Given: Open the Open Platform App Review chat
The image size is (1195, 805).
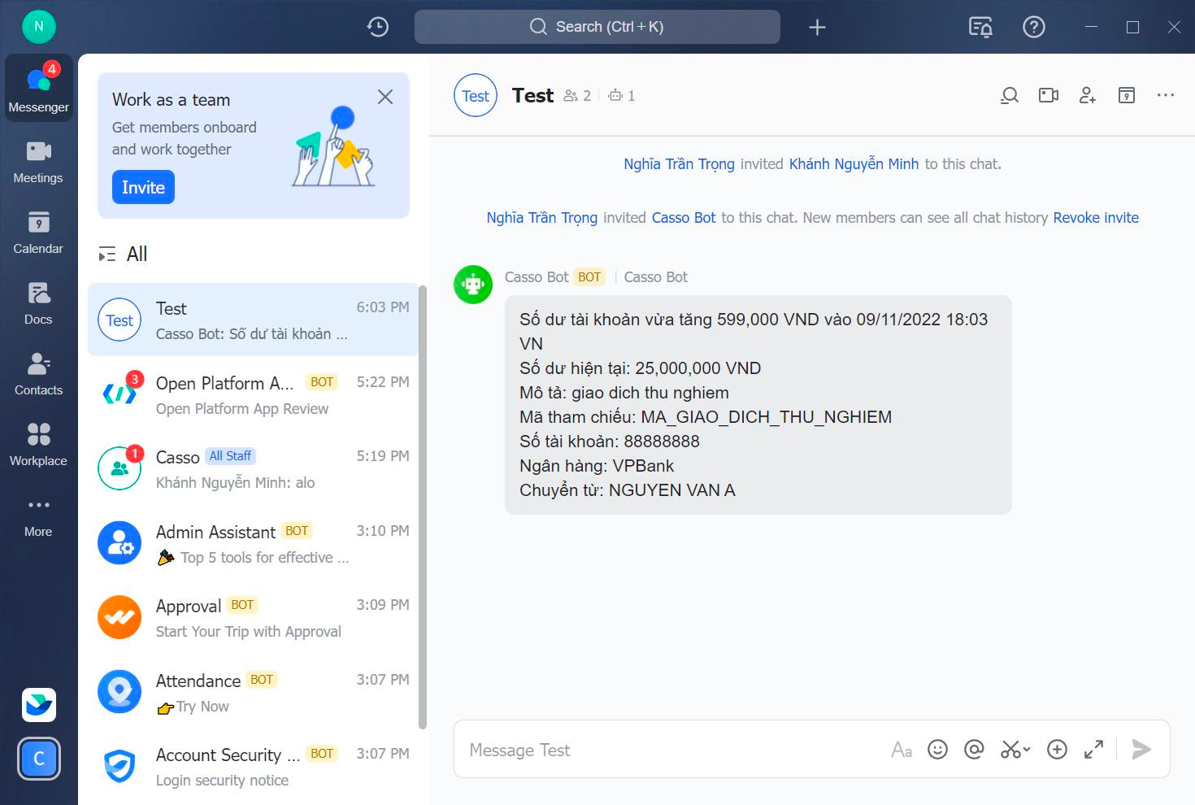Looking at the screenshot, I should [x=253, y=395].
